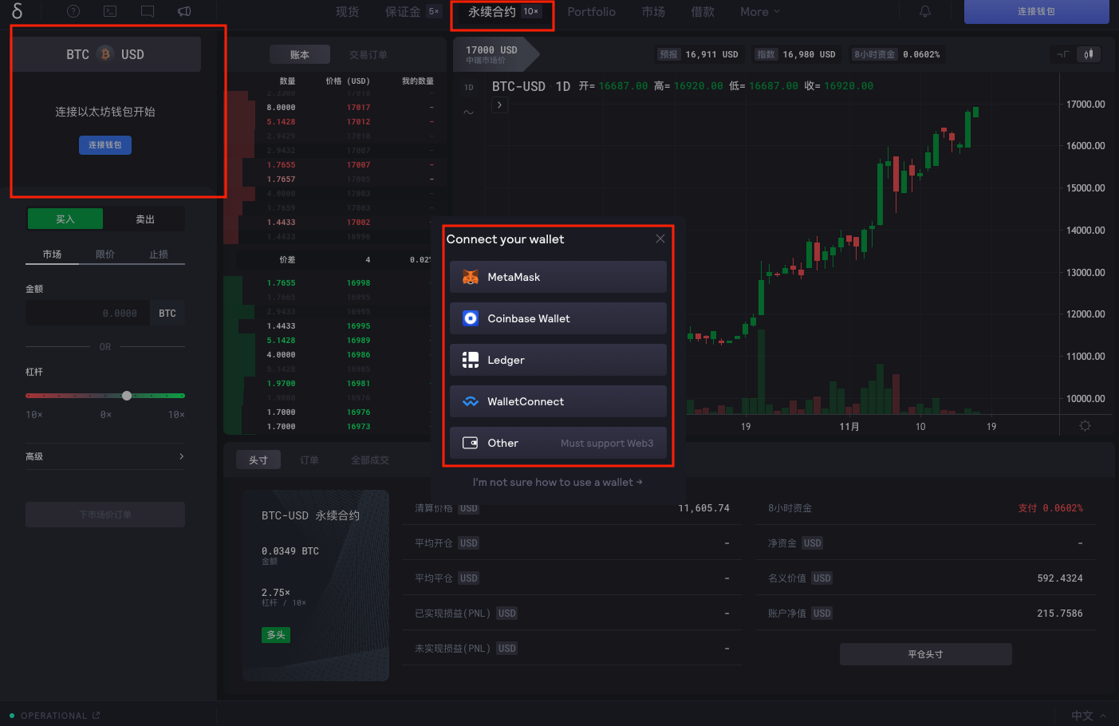The width and height of the screenshot is (1119, 726).
Task: Click the 多头 long badge
Action: [276, 635]
